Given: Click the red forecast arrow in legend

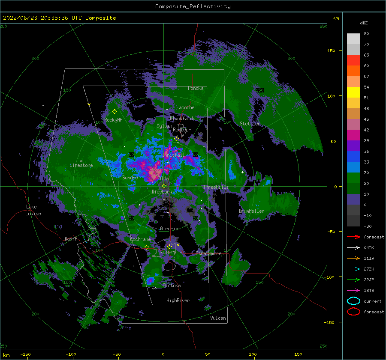Looking at the screenshot, I should (x=353, y=237).
